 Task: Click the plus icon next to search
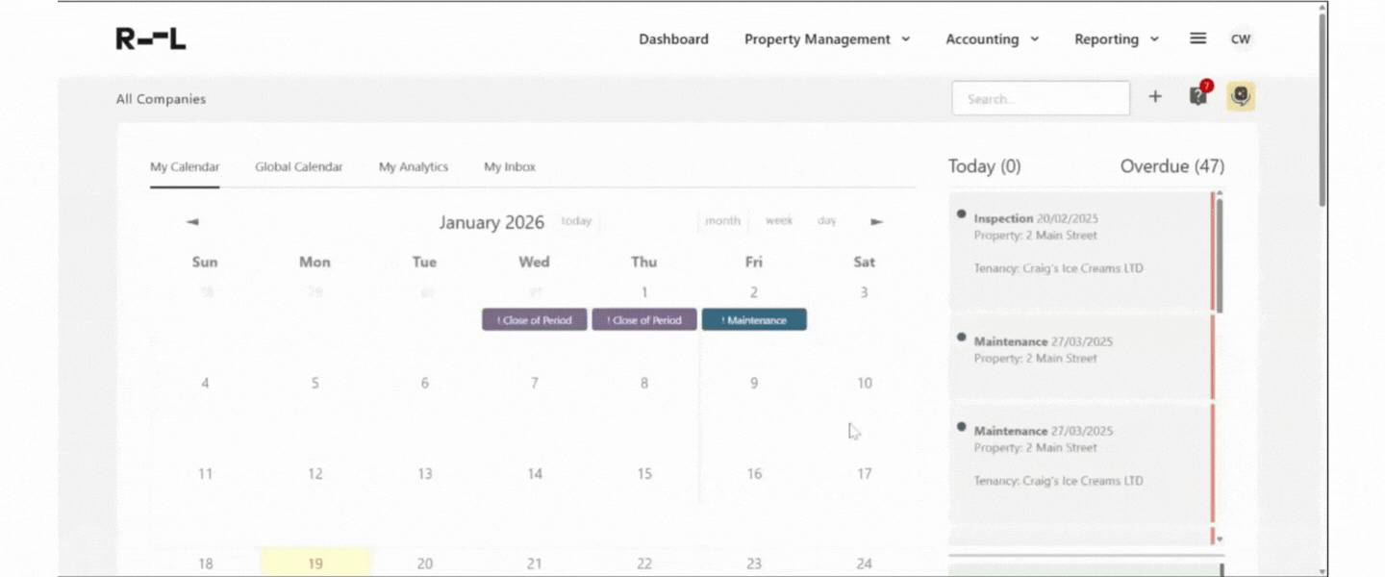1155,96
